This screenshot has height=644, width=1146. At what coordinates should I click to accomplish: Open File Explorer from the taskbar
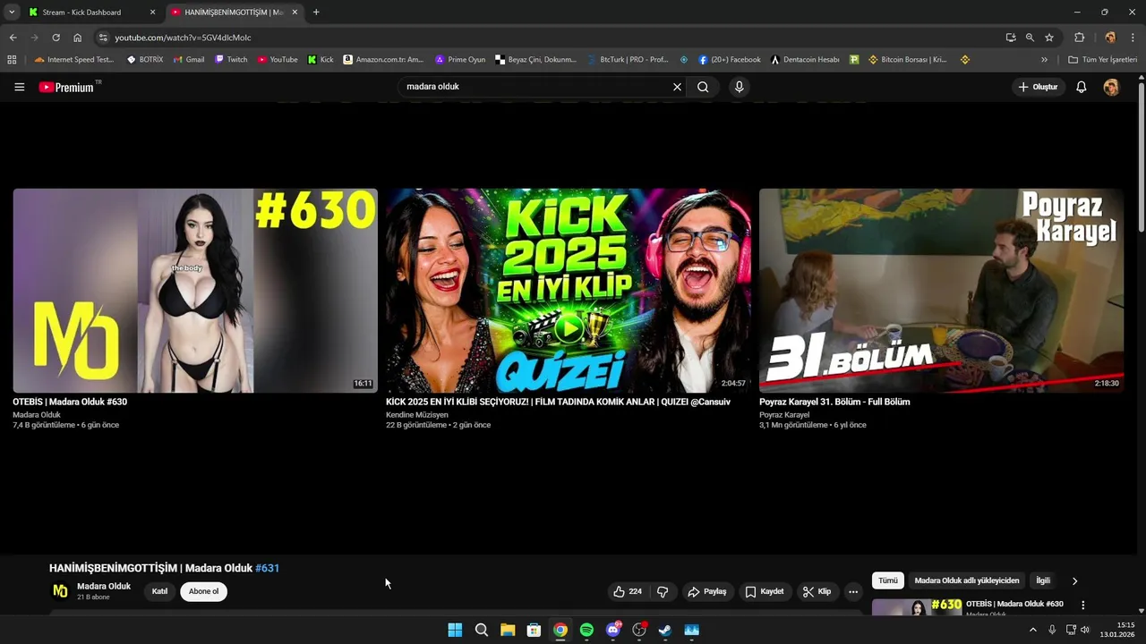pos(508,630)
